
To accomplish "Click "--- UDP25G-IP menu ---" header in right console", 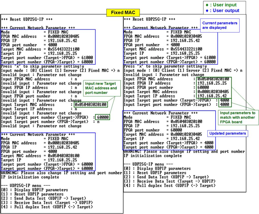I will [148, 164].
